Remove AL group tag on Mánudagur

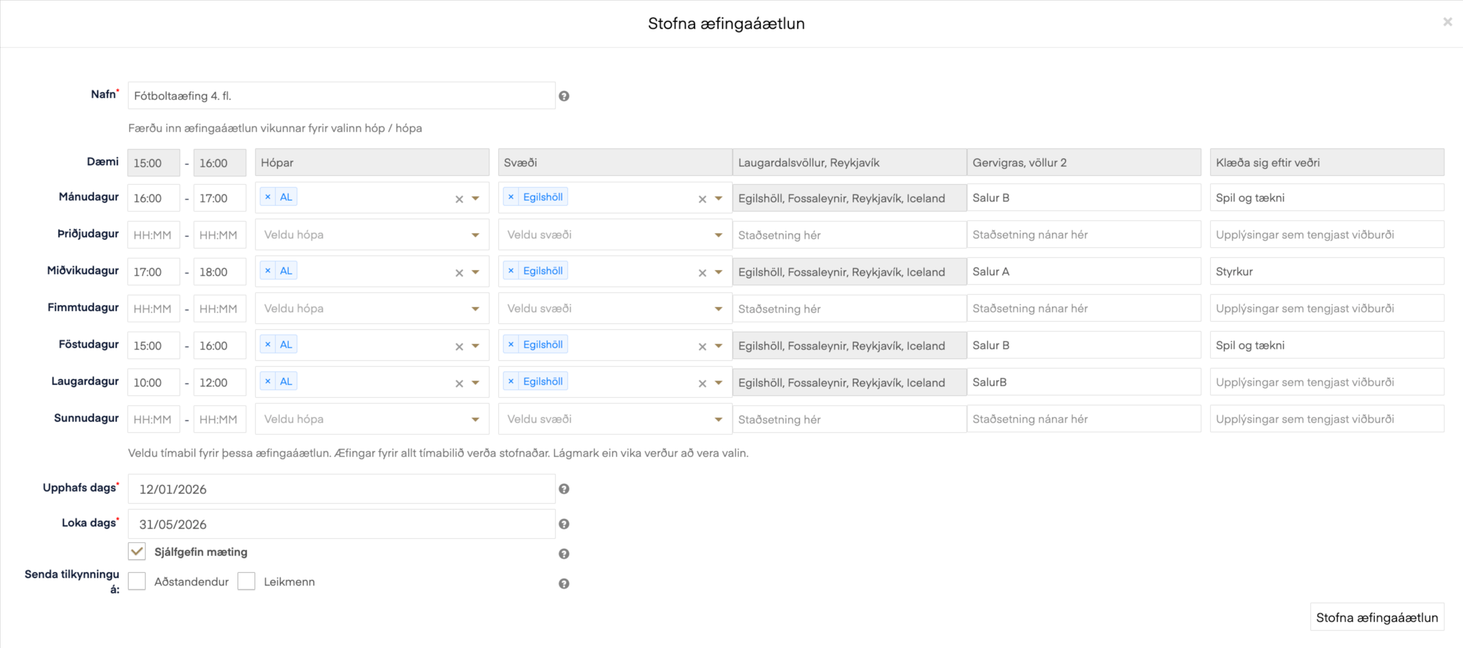[268, 197]
